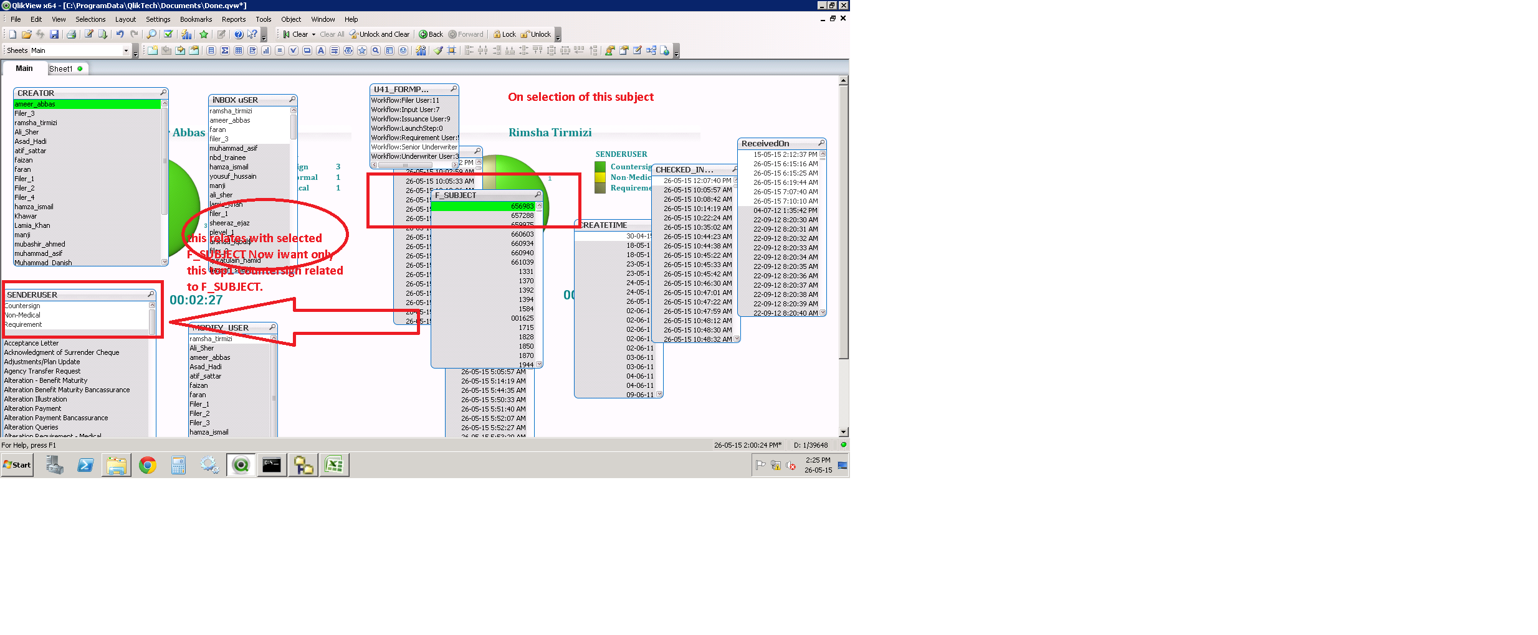Viewport: 1538px width, 635px height.
Task: Open the Bookmarks menu
Action: point(196,19)
